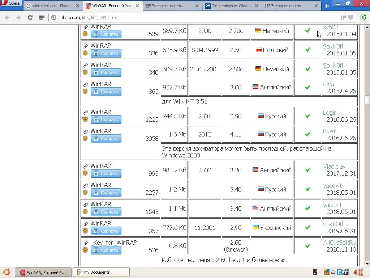Click the vertical scrollbar thumb

[x=367, y=100]
